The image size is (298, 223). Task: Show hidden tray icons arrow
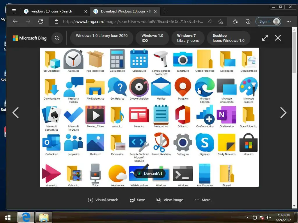[247, 217]
